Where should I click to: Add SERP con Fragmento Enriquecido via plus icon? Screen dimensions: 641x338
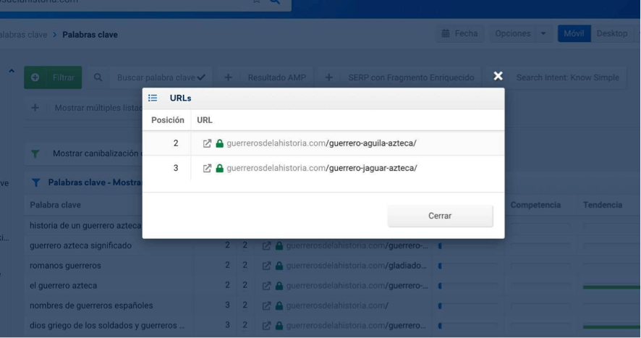tap(328, 77)
